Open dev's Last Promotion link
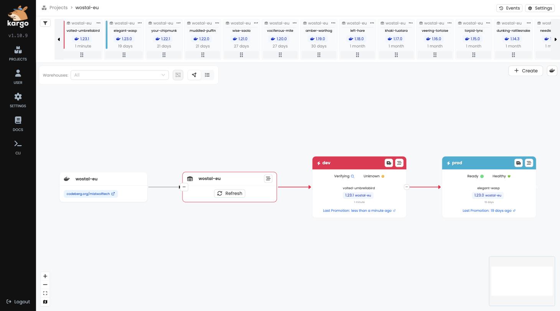Screen dimensions: 560x311 359,211
